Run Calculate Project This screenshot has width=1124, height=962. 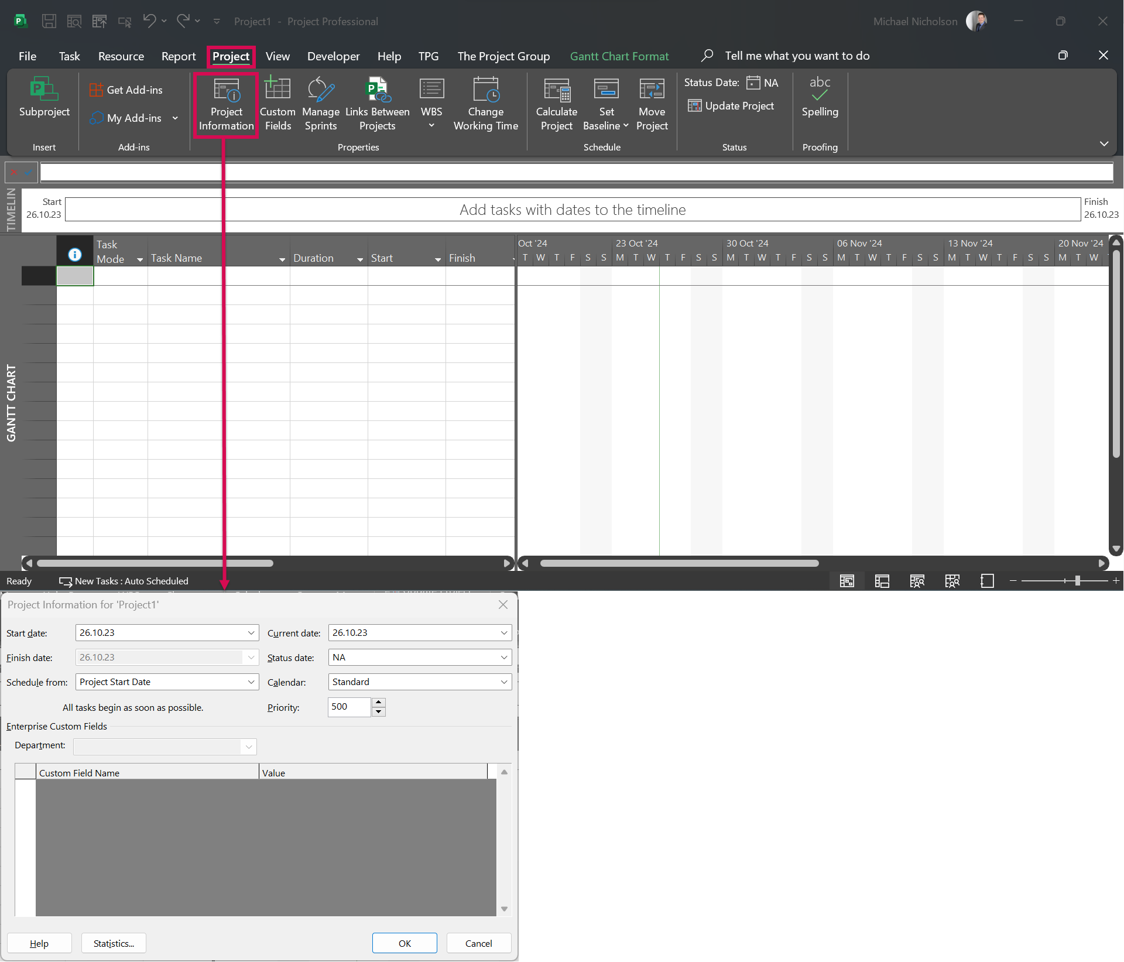[556, 104]
